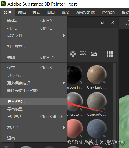Filter assets by checkered sphere material icon

point(73,54)
